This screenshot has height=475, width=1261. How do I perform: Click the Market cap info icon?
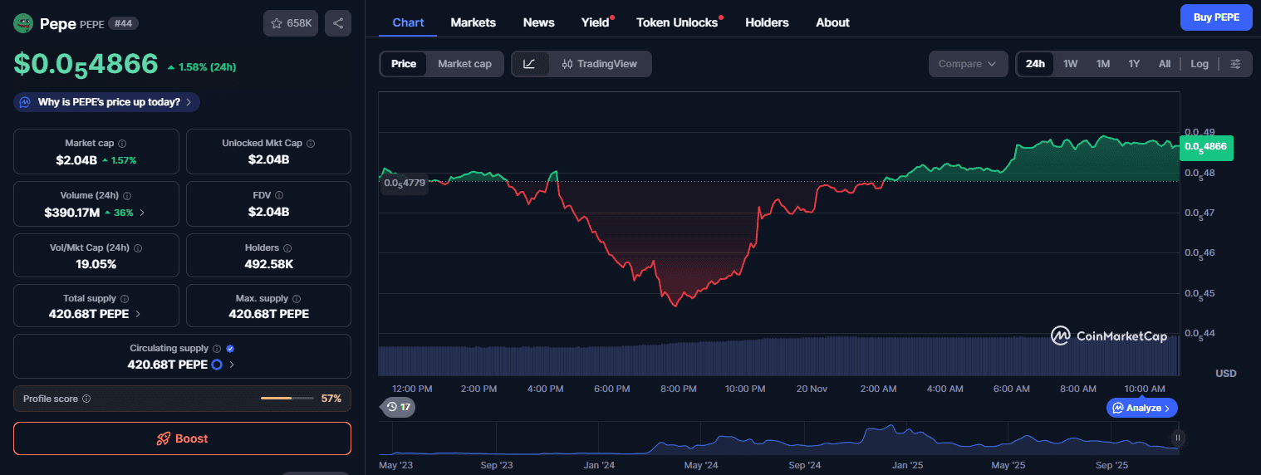click(122, 144)
